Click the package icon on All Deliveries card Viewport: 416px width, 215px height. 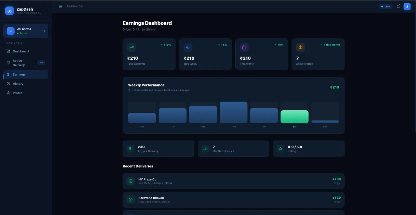[300, 47]
